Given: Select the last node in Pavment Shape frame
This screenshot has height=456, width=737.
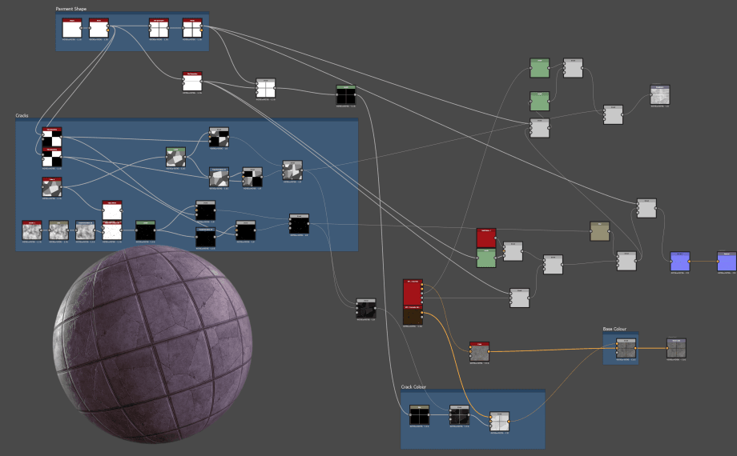Looking at the screenshot, I should coord(192,28).
